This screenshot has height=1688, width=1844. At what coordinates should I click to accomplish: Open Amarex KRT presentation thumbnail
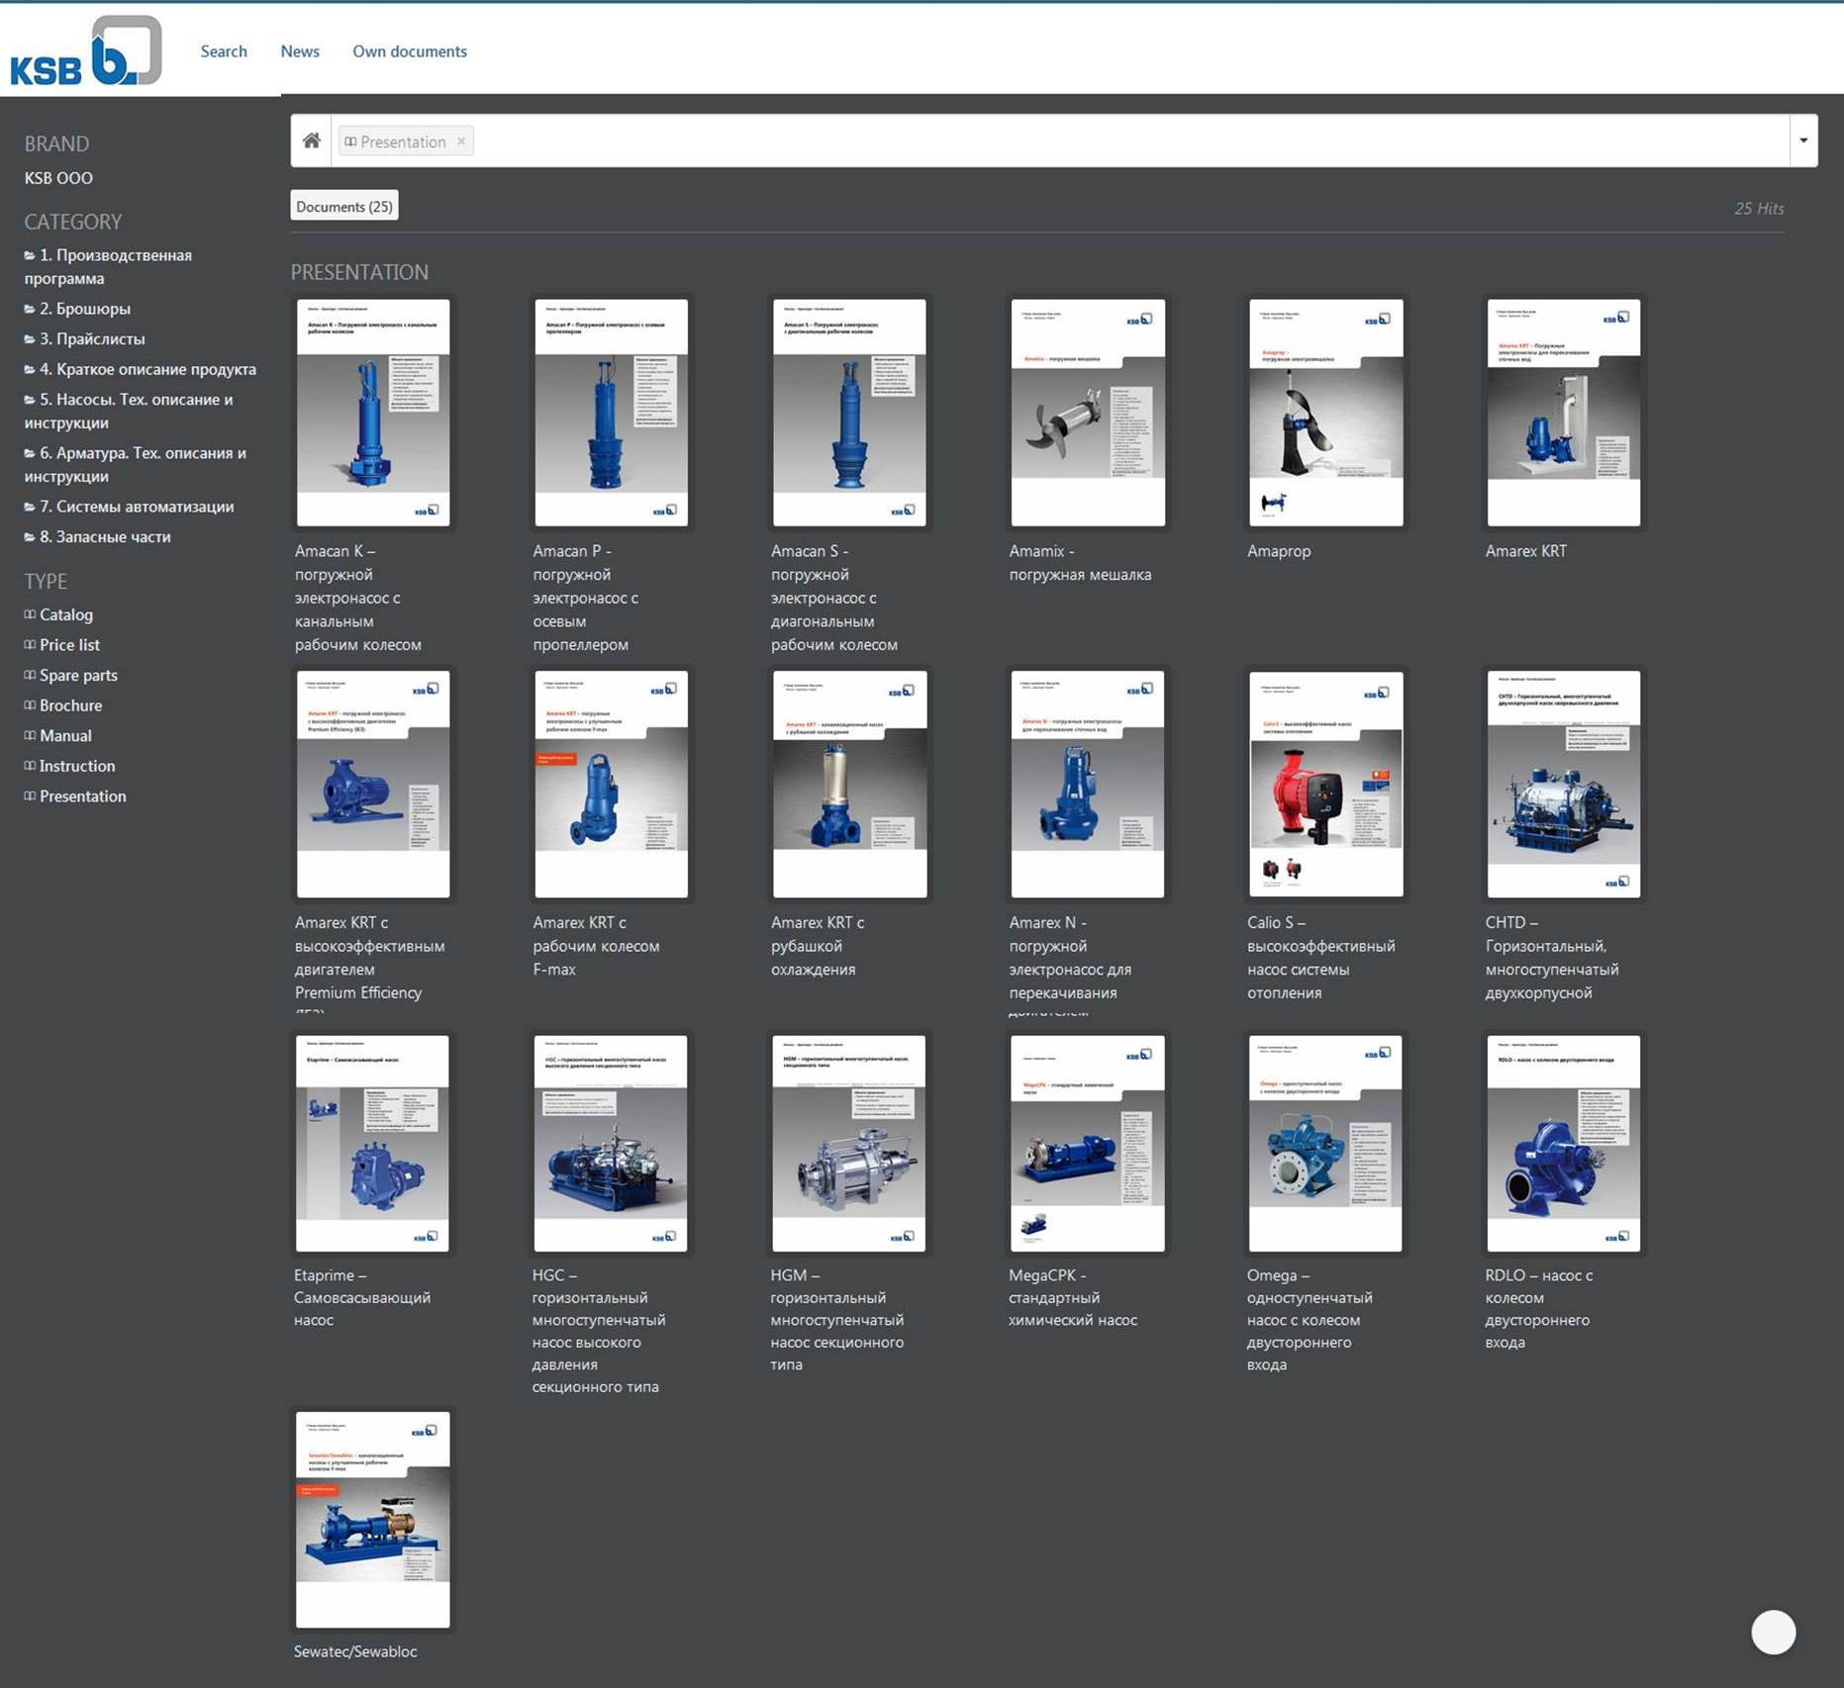tap(1564, 413)
